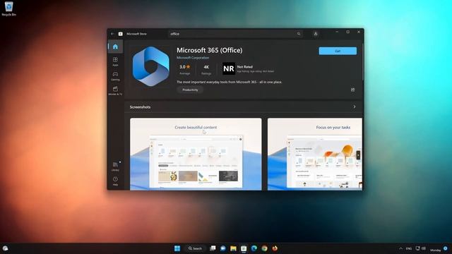Open the Gaming section in sidebar

tap(115, 76)
